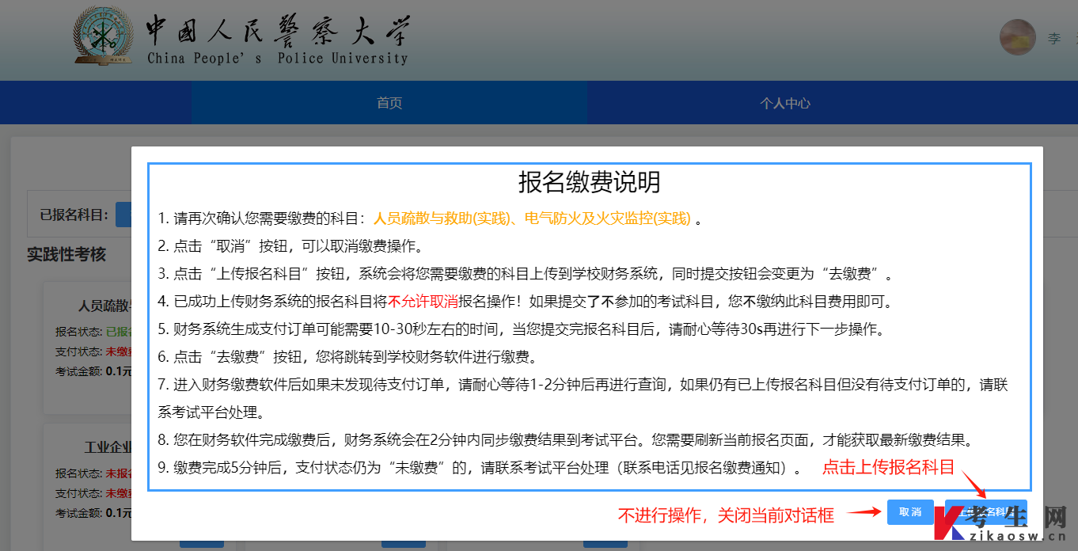Open the user avatar picture

coord(1018,37)
